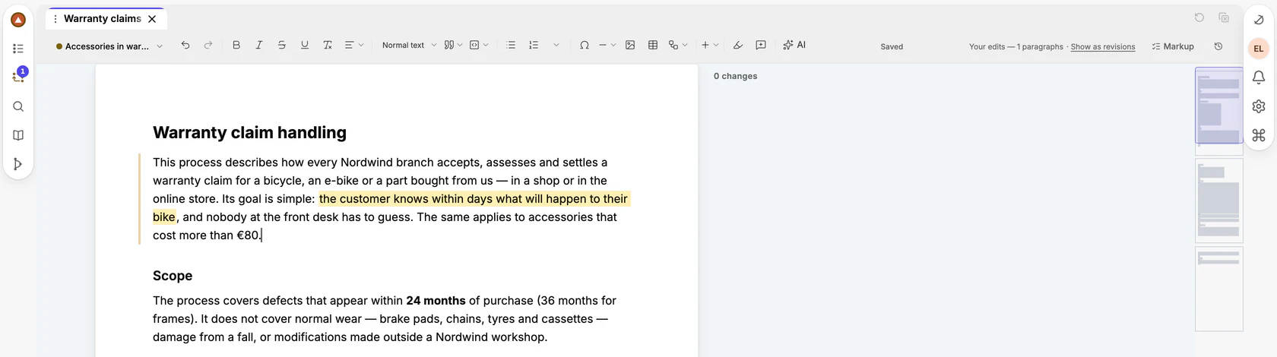Select the second page thumbnail in minimap

(1218, 201)
